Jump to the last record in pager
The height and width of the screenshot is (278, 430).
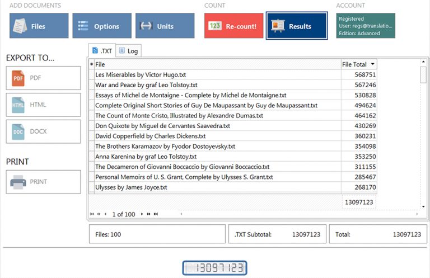click(x=156, y=214)
